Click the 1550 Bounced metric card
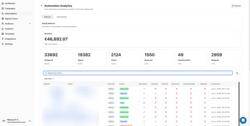The image size is (250, 126). pyautogui.click(x=158, y=58)
